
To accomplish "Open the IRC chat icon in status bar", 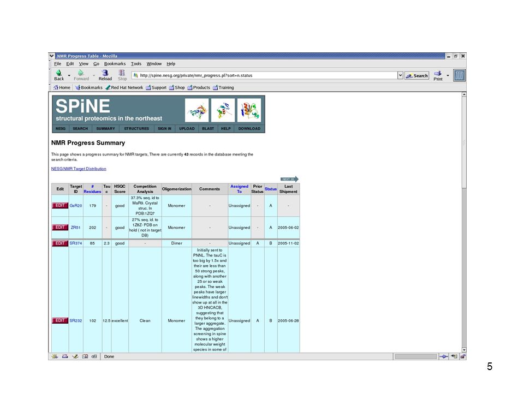I will coord(94,356).
